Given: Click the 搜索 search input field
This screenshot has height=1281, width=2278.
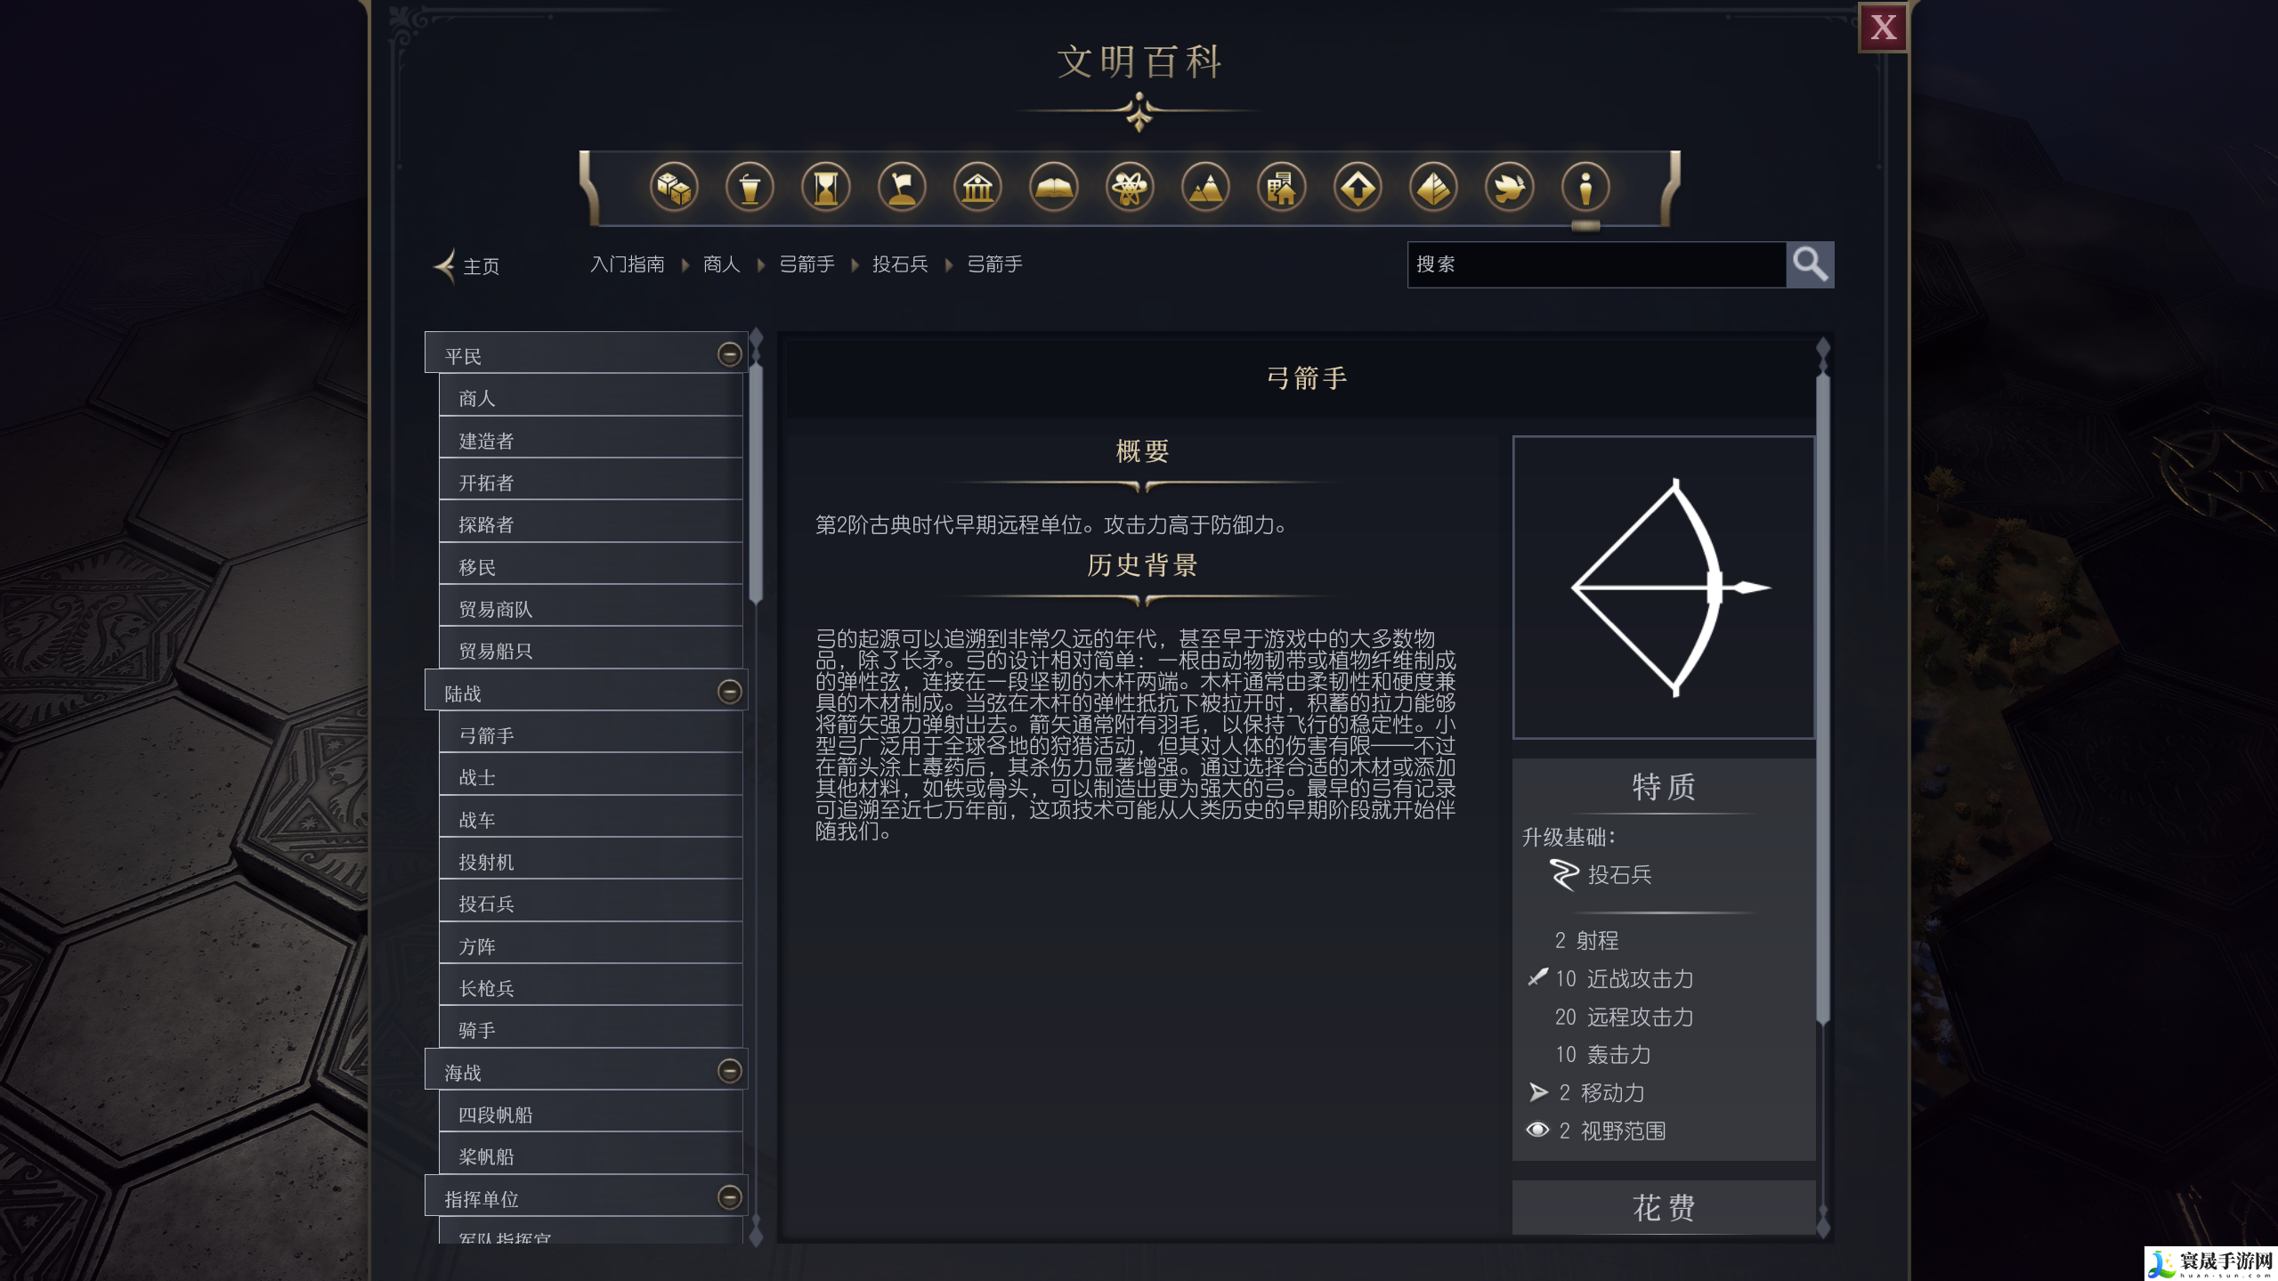Looking at the screenshot, I should 1596,264.
